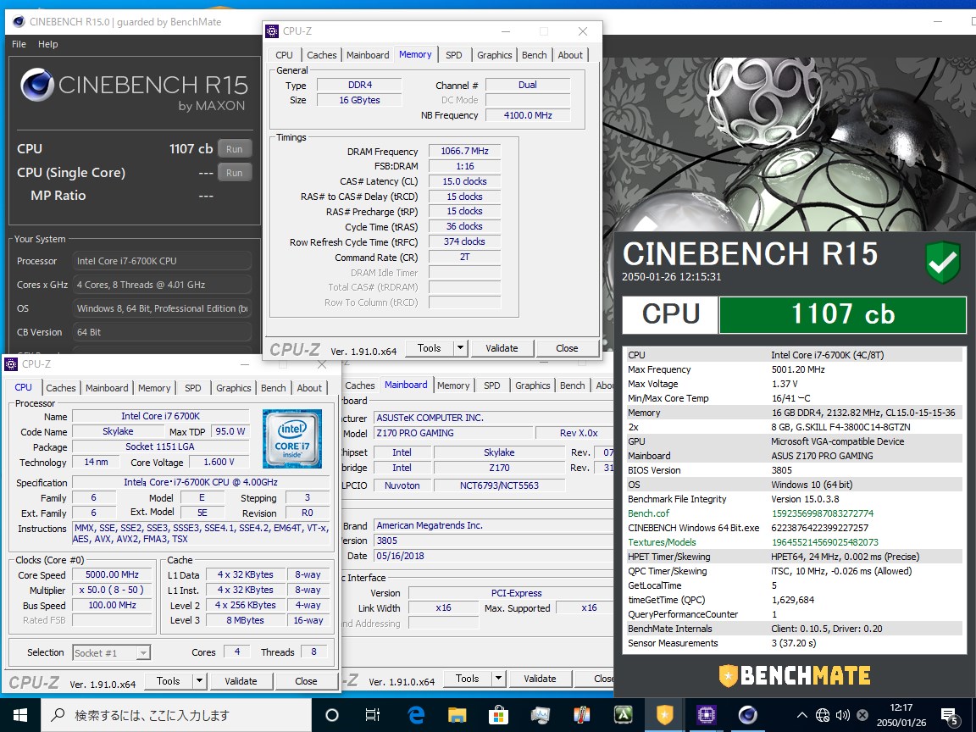Viewport: 976px width, 732px height.
Task: Click the green A app icon on taskbar
Action: click(x=623, y=715)
